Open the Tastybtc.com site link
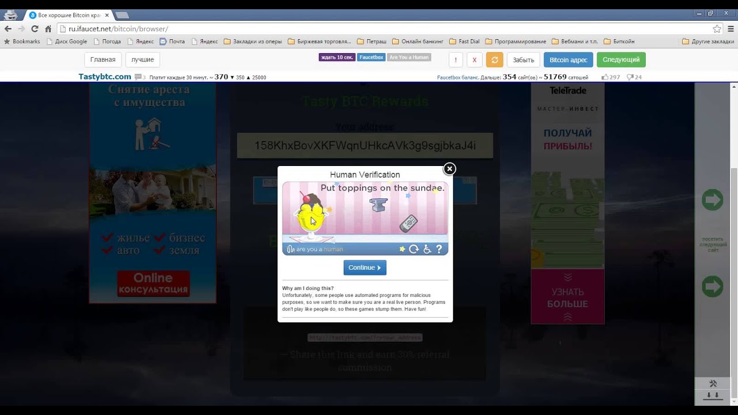The height and width of the screenshot is (415, 738). click(x=105, y=77)
